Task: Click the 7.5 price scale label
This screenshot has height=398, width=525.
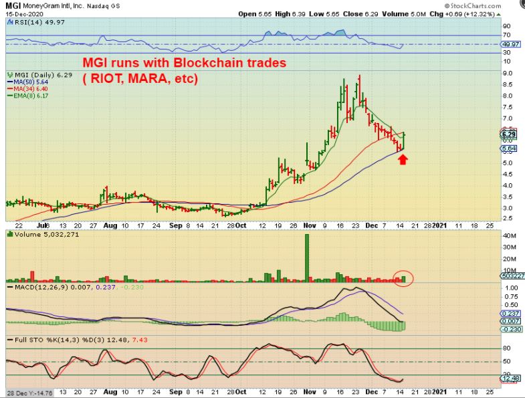Action: coord(508,107)
